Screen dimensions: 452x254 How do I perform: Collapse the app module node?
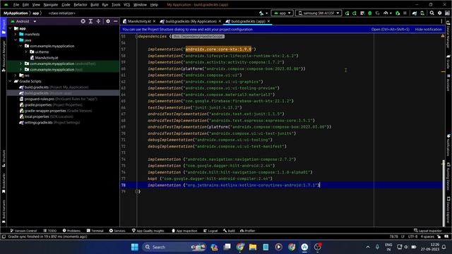[11, 28]
